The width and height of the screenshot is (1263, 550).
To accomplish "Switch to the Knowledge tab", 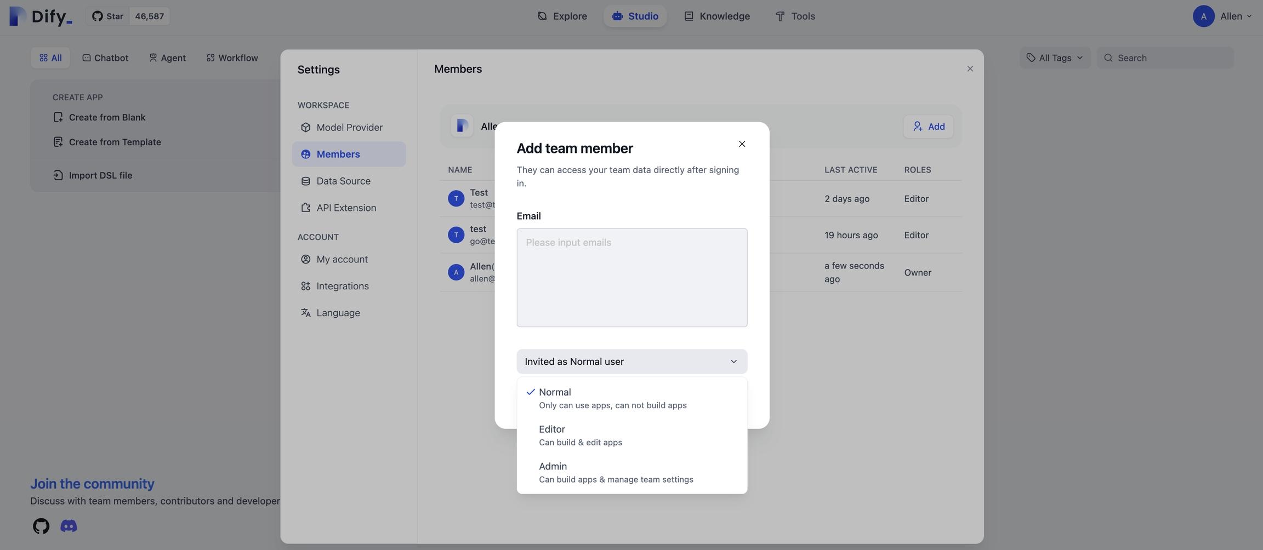I will [x=717, y=16].
